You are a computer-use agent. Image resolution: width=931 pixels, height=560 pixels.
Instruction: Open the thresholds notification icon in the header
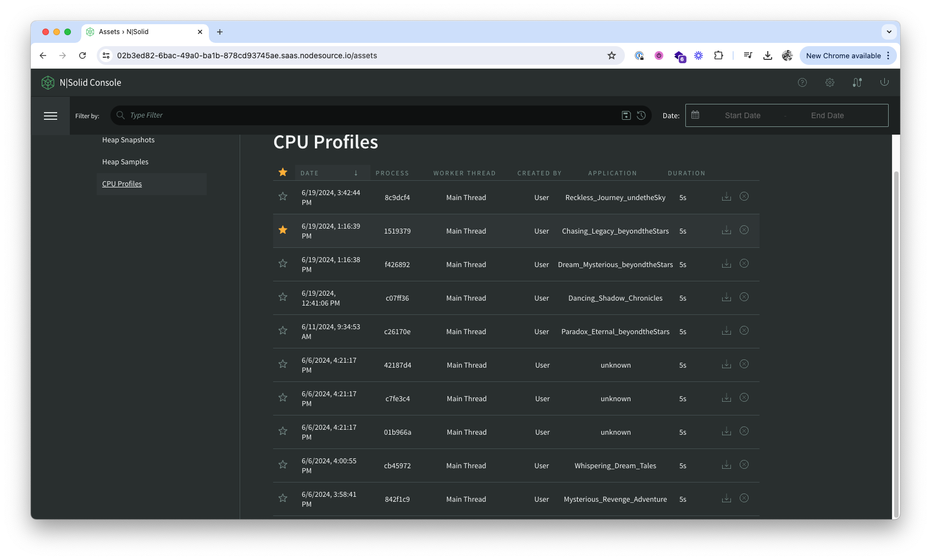pyautogui.click(x=857, y=82)
